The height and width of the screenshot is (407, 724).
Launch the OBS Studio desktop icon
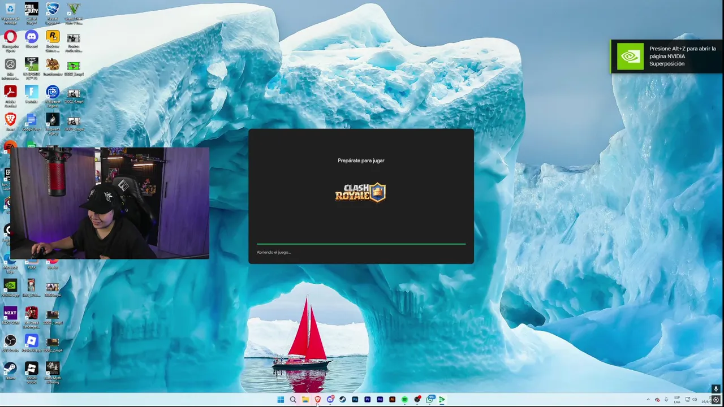click(10, 343)
